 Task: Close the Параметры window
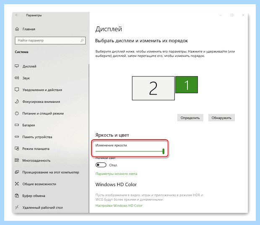(x=243, y=15)
